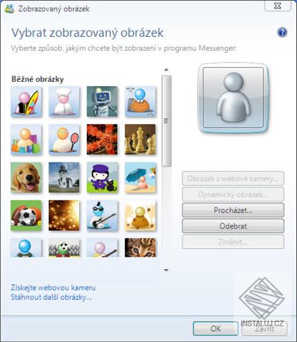This screenshot has height=342, width=297.
Task: Choose the orange starfish picture
Action: (x=102, y=139)
